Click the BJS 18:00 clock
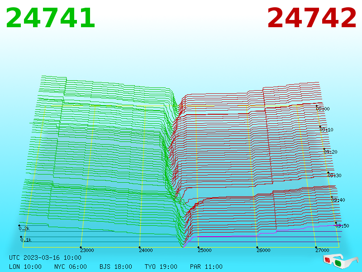The image size is (362, 272). (x=116, y=267)
